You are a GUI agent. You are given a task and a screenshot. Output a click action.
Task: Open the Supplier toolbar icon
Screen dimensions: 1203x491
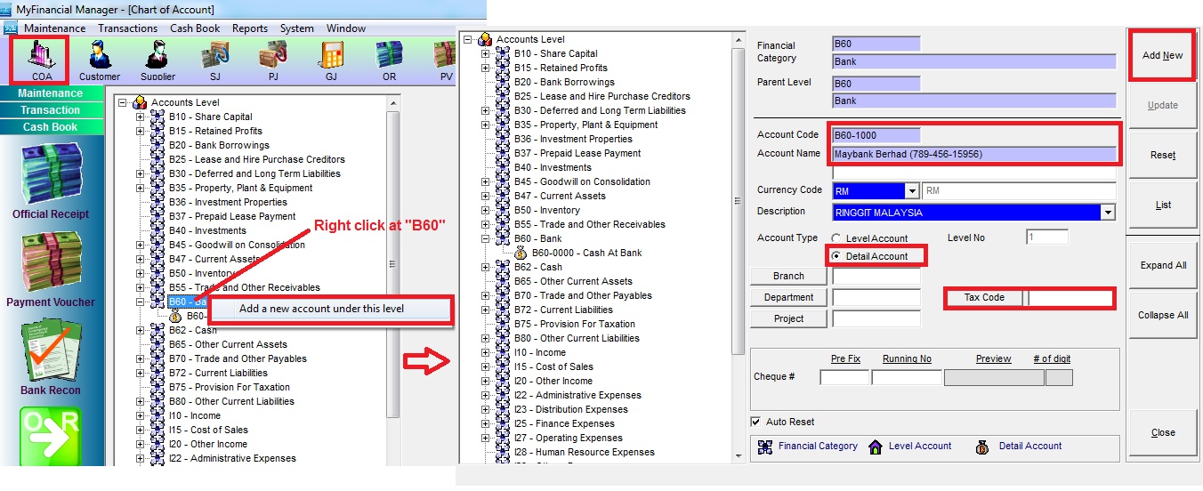pos(157,60)
